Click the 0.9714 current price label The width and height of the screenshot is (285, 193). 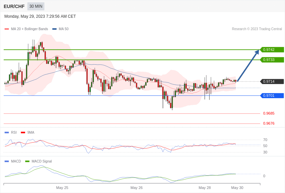point(272,81)
